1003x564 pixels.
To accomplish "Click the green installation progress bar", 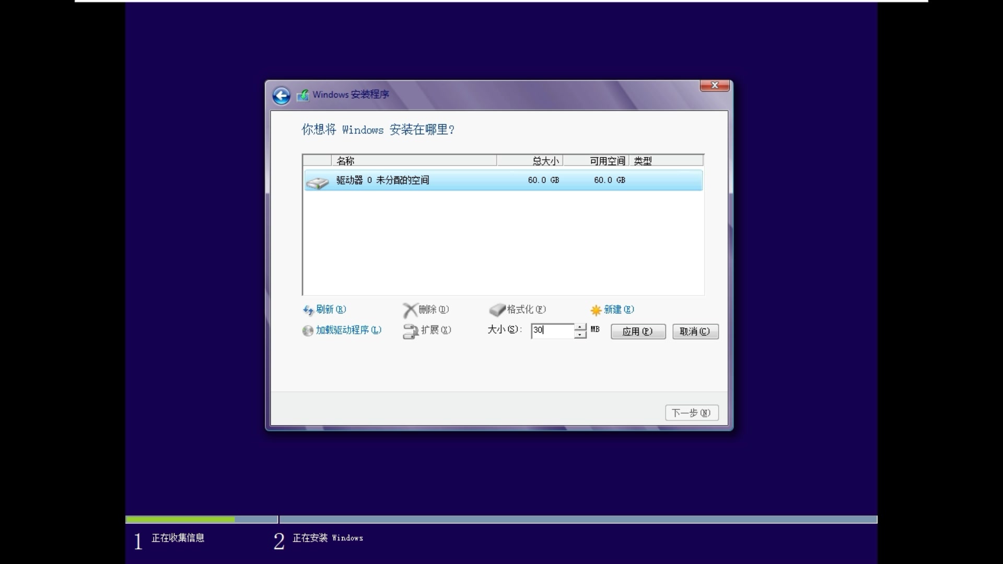I will (180, 520).
